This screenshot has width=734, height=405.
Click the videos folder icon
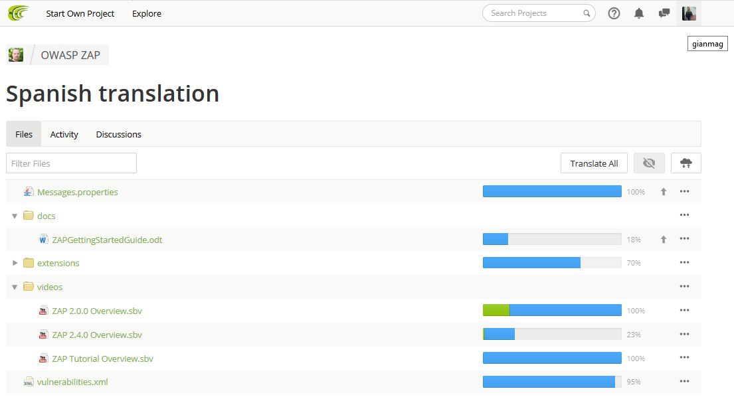(x=29, y=286)
